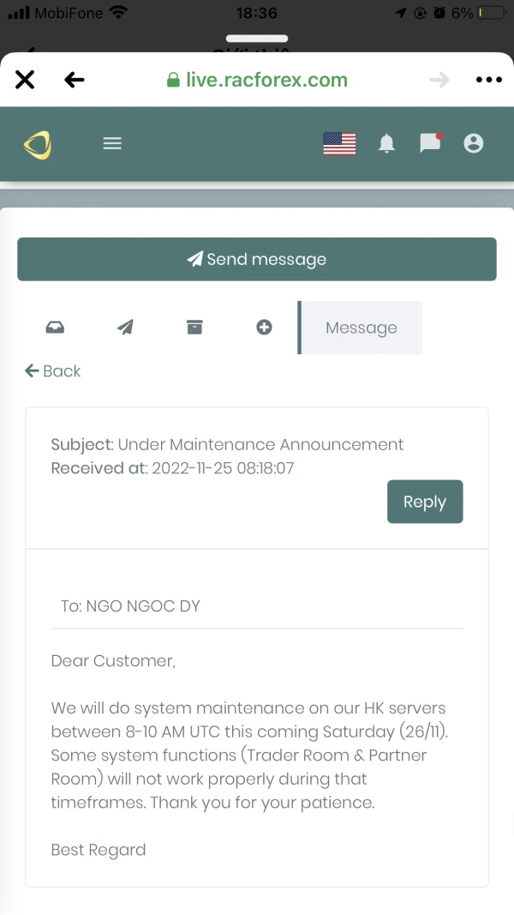The height and width of the screenshot is (915, 514).
Task: Open the browser three-dot options menu
Action: point(488,80)
